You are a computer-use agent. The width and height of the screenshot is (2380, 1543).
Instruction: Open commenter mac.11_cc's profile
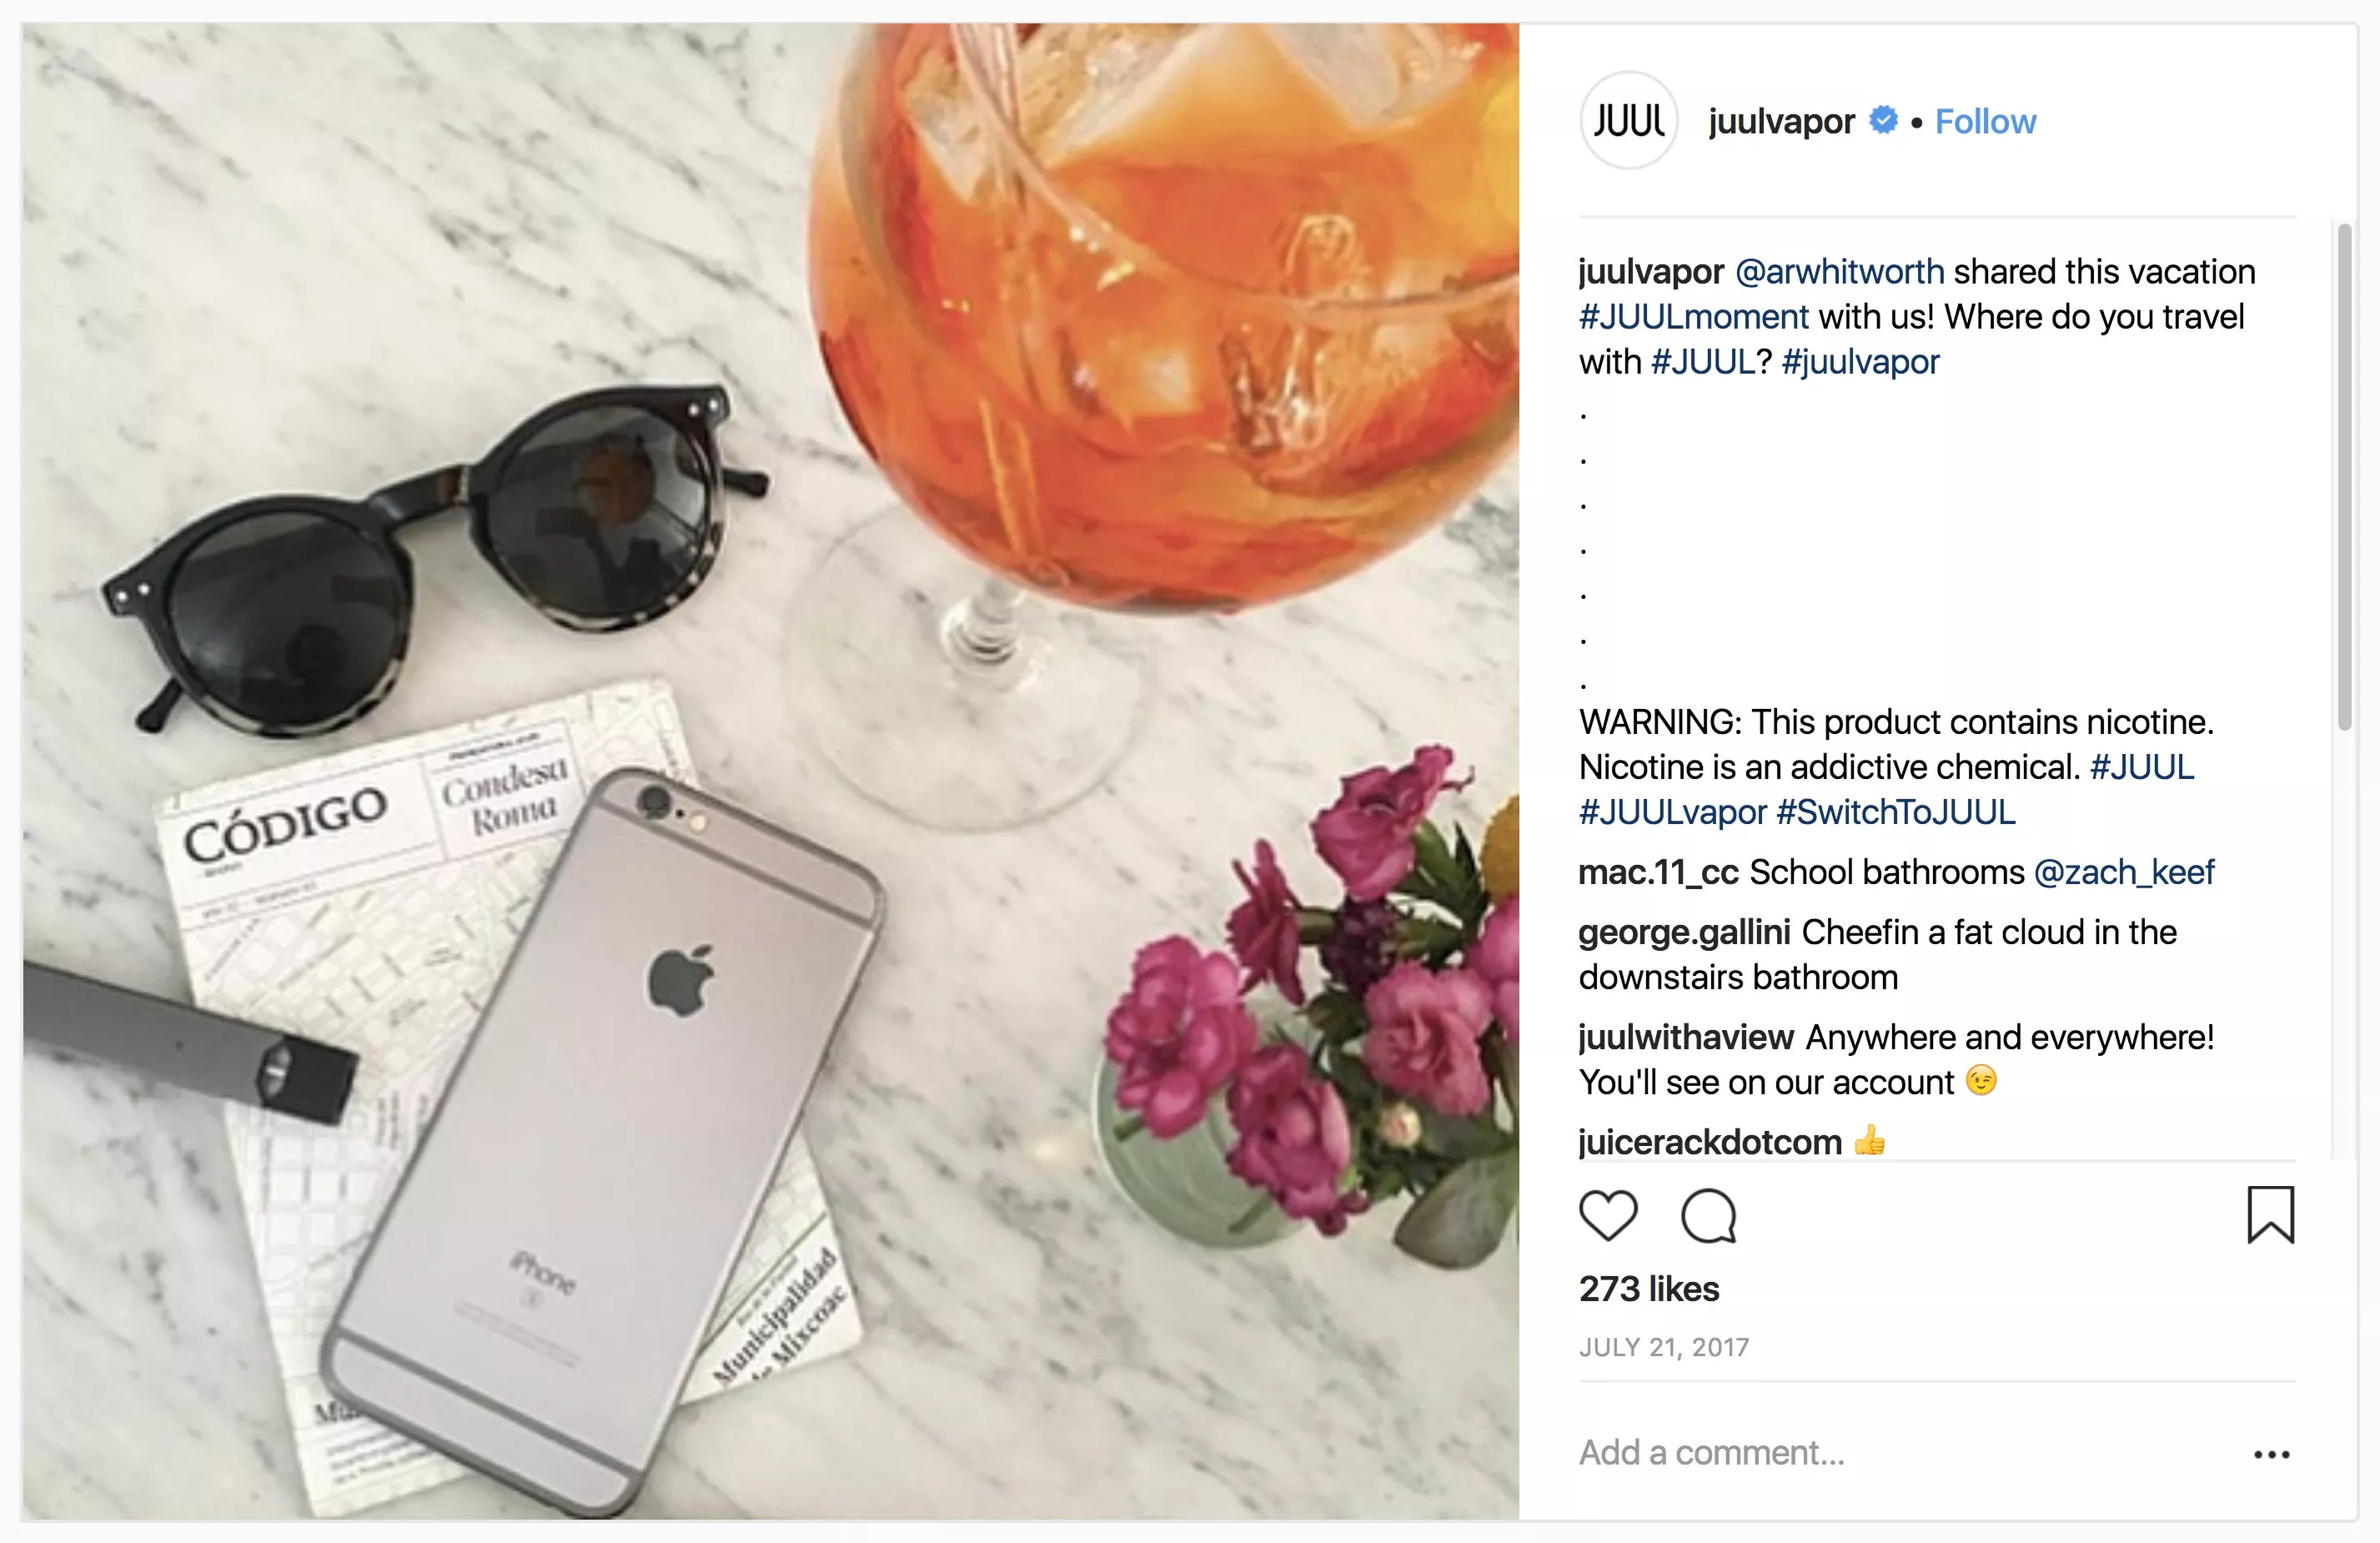point(1658,871)
